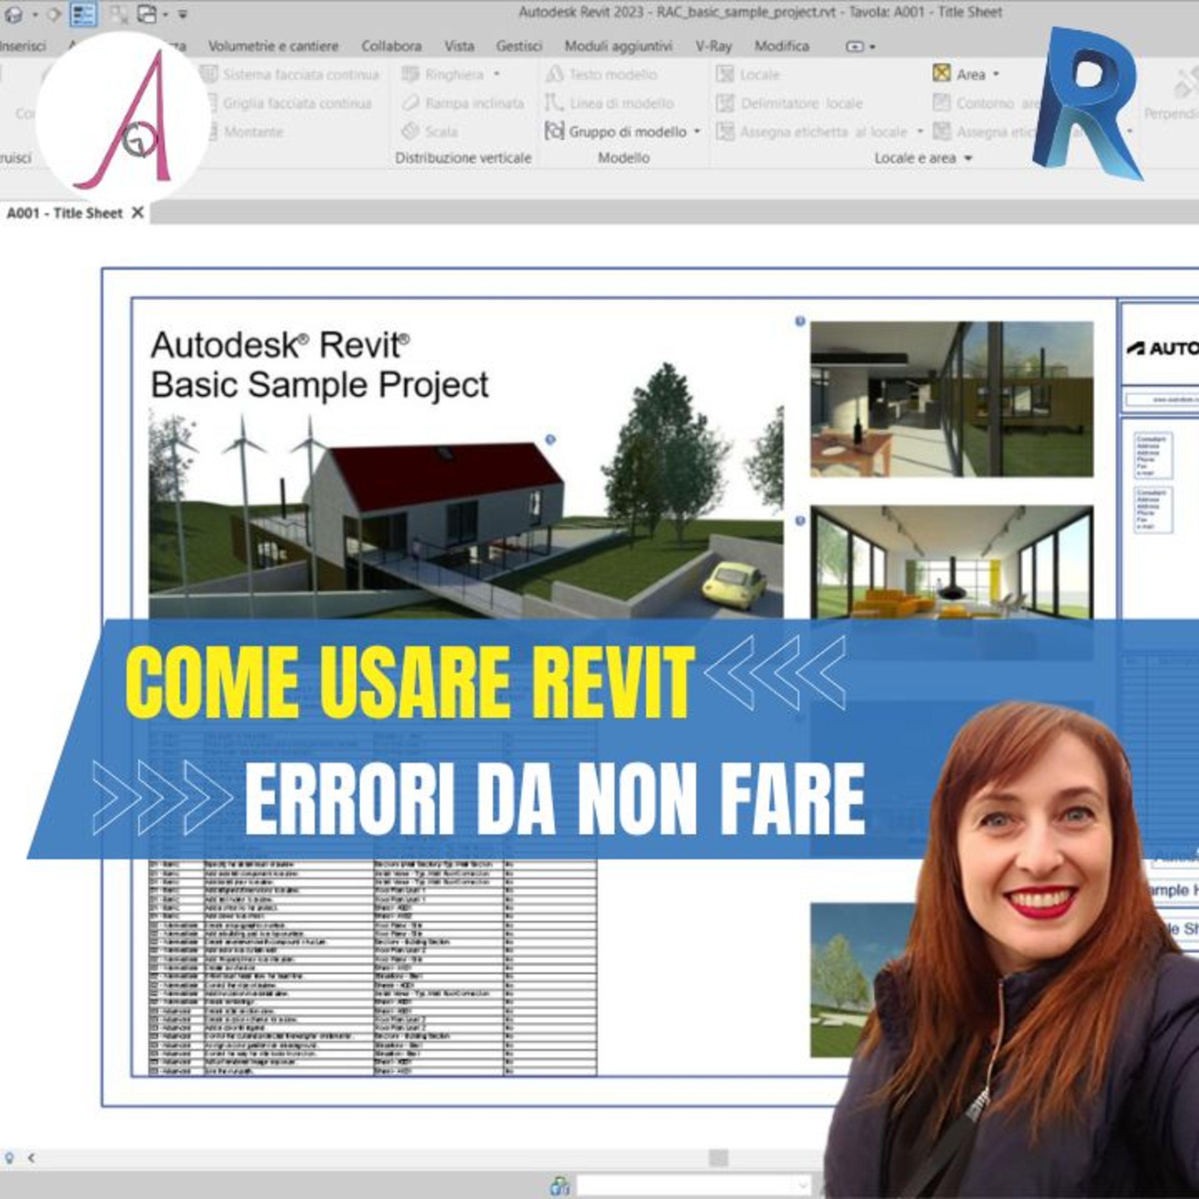Click the horizontal scrollbar thumb
The width and height of the screenshot is (1199, 1199).
[x=719, y=1158]
